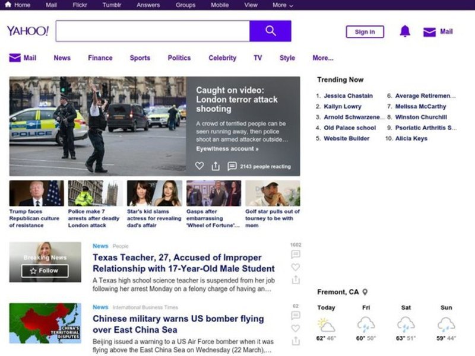Open comments on the London attack story

[232, 166]
